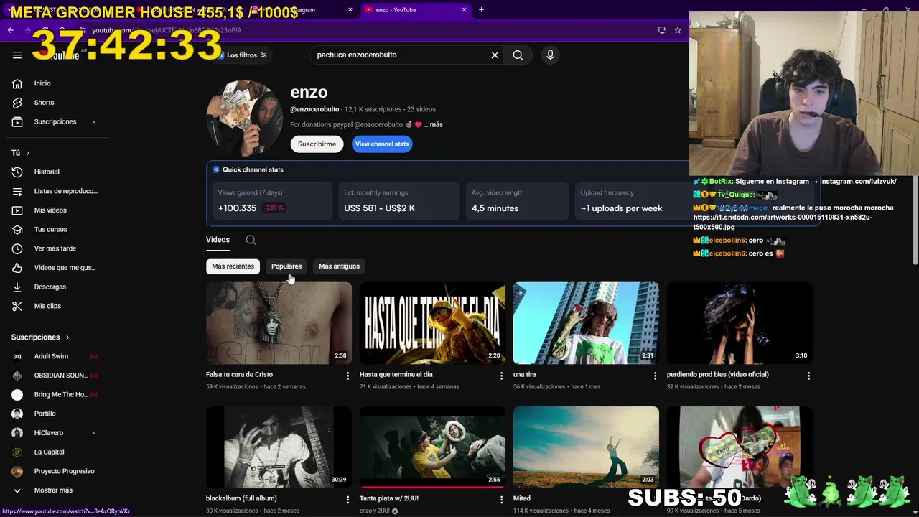Click the enzo channel profile picture
This screenshot has height=517, width=919.
[x=245, y=118]
